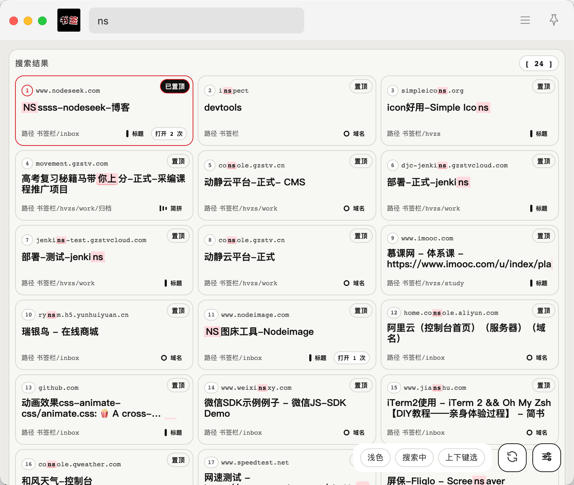This screenshot has height=485, width=574.
Task: Toggle 置顶 on the www.nodeimage.com card
Action: click(361, 310)
